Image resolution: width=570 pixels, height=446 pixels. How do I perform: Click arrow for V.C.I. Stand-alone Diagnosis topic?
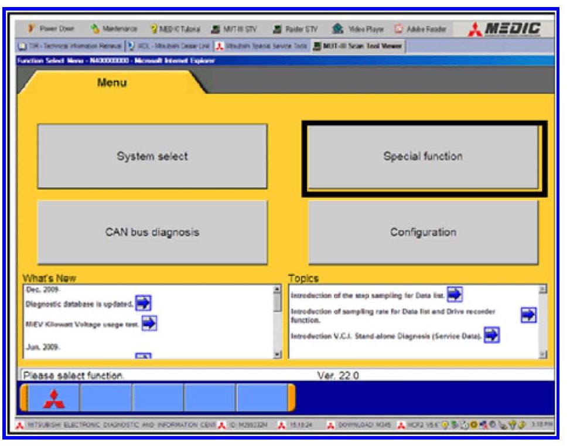pos(492,335)
